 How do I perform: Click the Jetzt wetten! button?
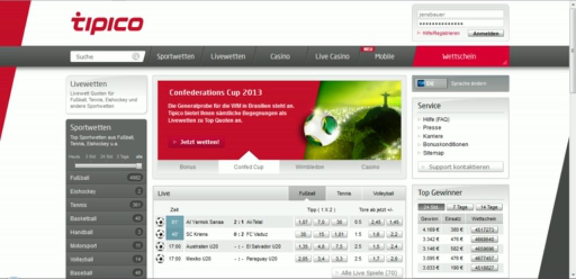pyautogui.click(x=197, y=142)
